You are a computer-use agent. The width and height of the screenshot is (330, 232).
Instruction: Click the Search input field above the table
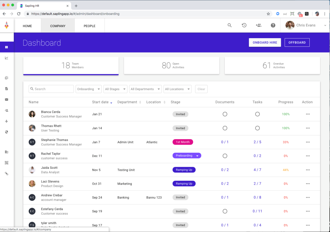tap(51, 89)
